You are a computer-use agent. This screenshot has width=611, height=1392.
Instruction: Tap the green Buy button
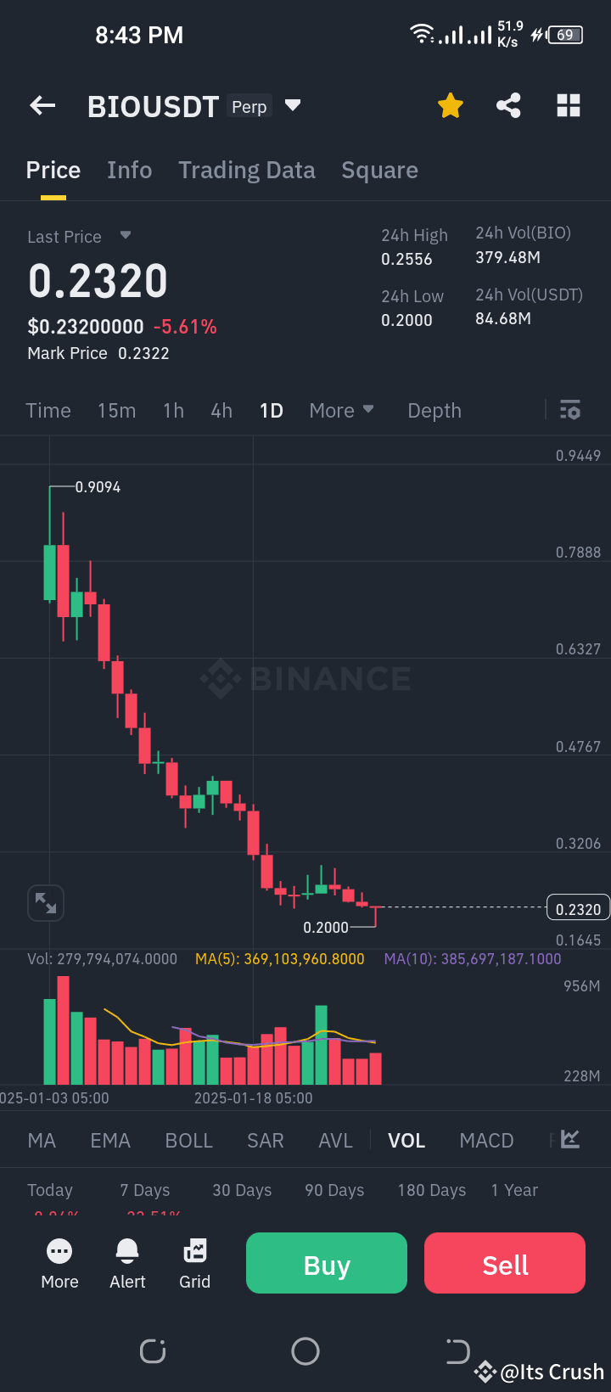(326, 1263)
